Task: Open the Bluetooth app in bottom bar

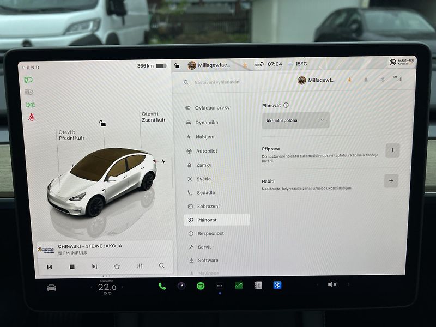Action: (277, 285)
